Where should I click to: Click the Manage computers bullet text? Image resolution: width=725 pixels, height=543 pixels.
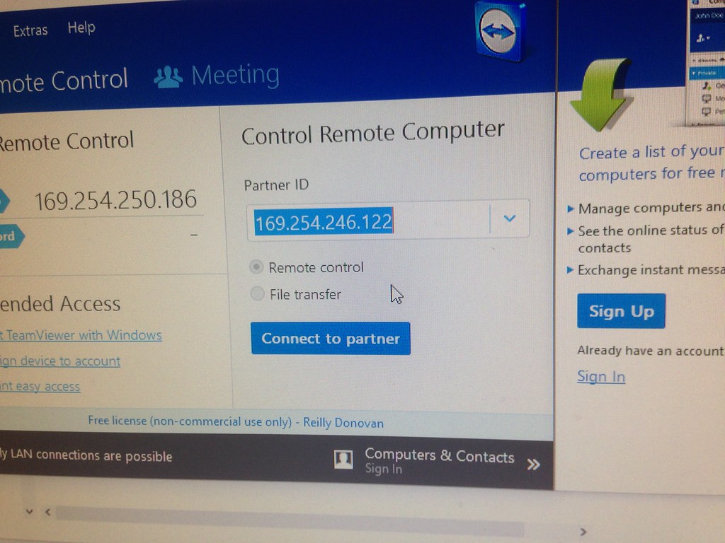(x=651, y=208)
